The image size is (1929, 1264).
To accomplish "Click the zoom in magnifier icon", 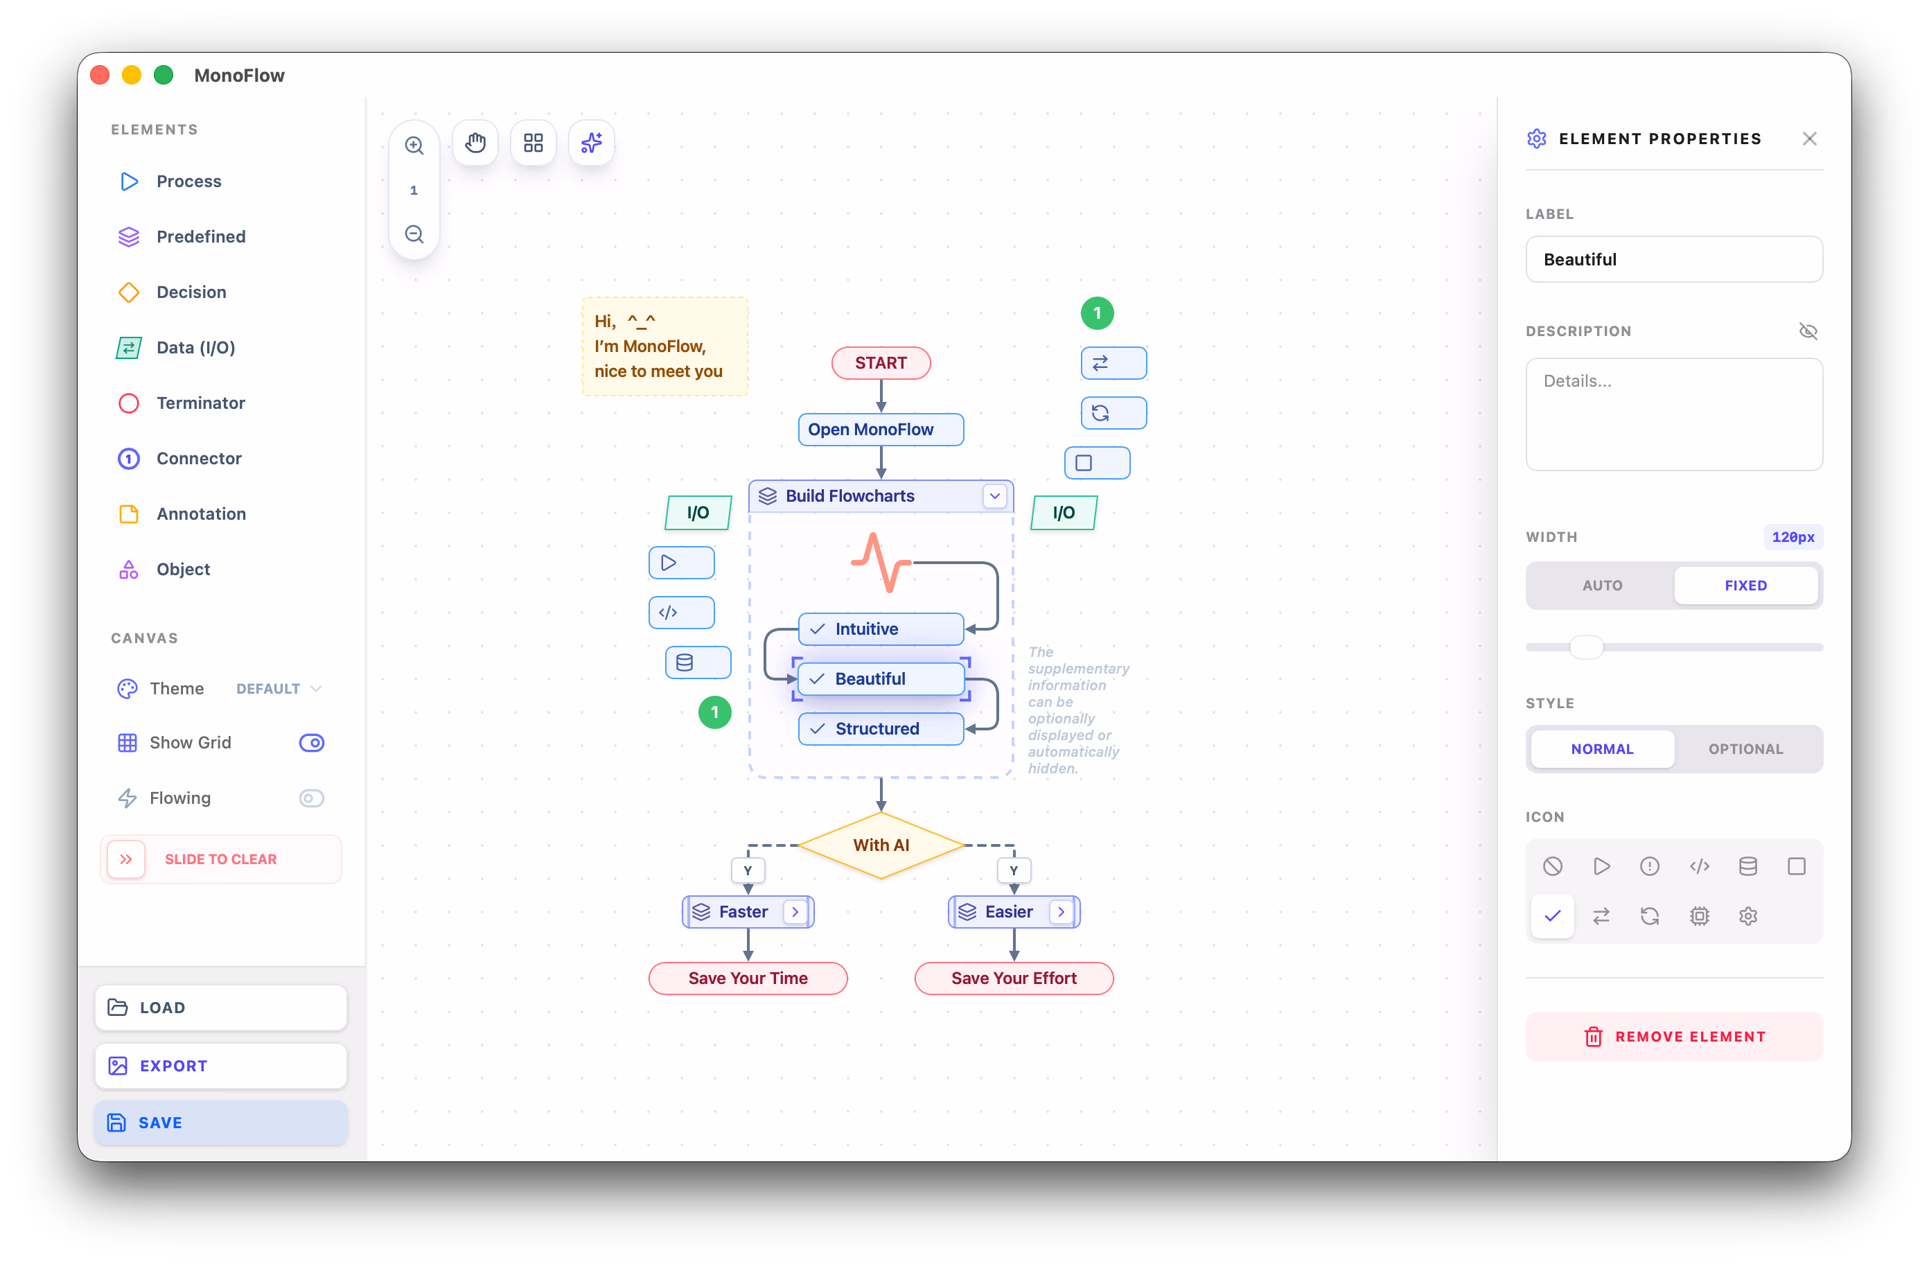I will pyautogui.click(x=414, y=145).
